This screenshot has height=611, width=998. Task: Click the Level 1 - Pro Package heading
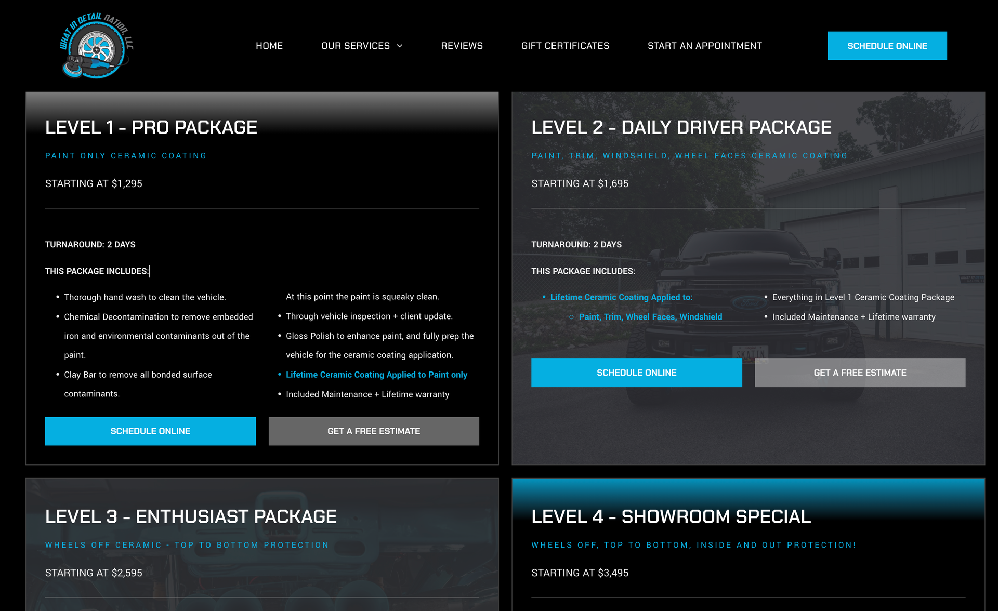coord(151,127)
